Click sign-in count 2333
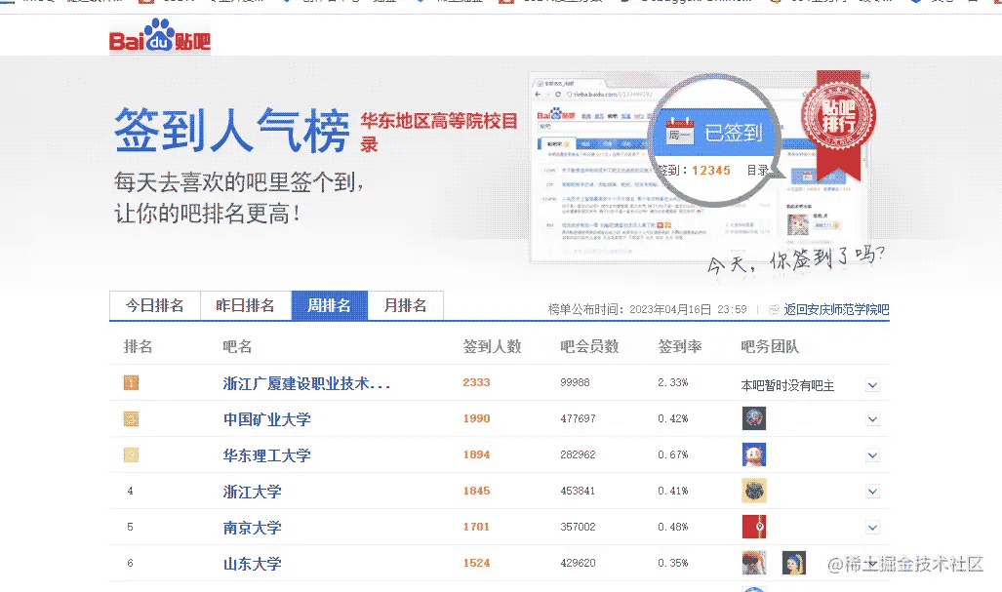Screen dimensions: 1002x592 pyautogui.click(x=476, y=382)
